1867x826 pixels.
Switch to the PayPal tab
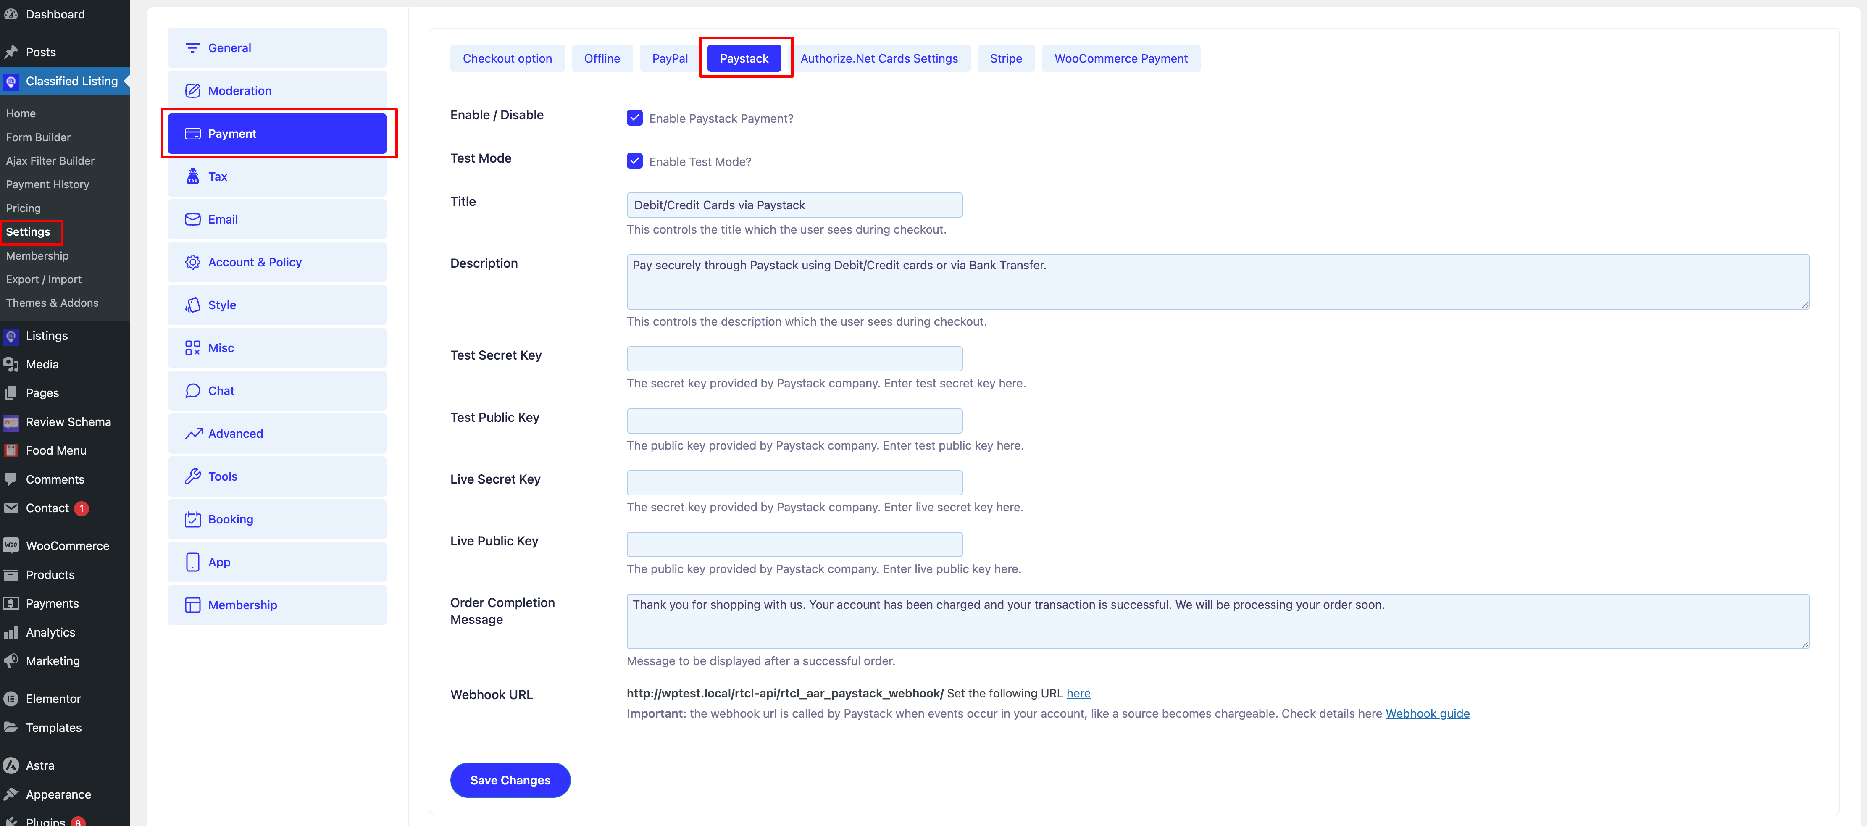pos(670,58)
